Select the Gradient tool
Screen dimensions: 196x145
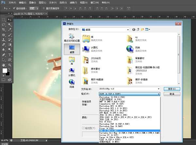pos(10,45)
